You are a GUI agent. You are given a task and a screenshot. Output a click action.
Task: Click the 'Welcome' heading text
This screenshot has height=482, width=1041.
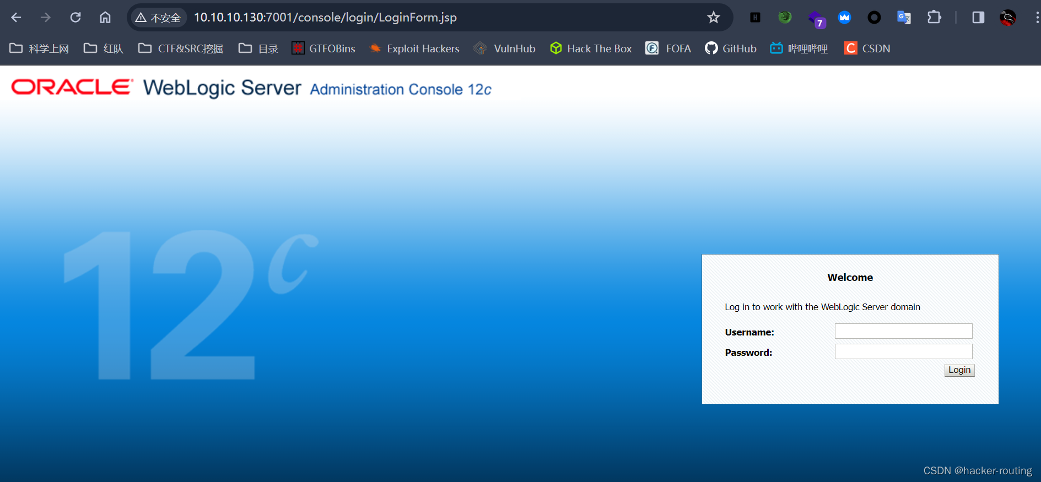coord(850,278)
